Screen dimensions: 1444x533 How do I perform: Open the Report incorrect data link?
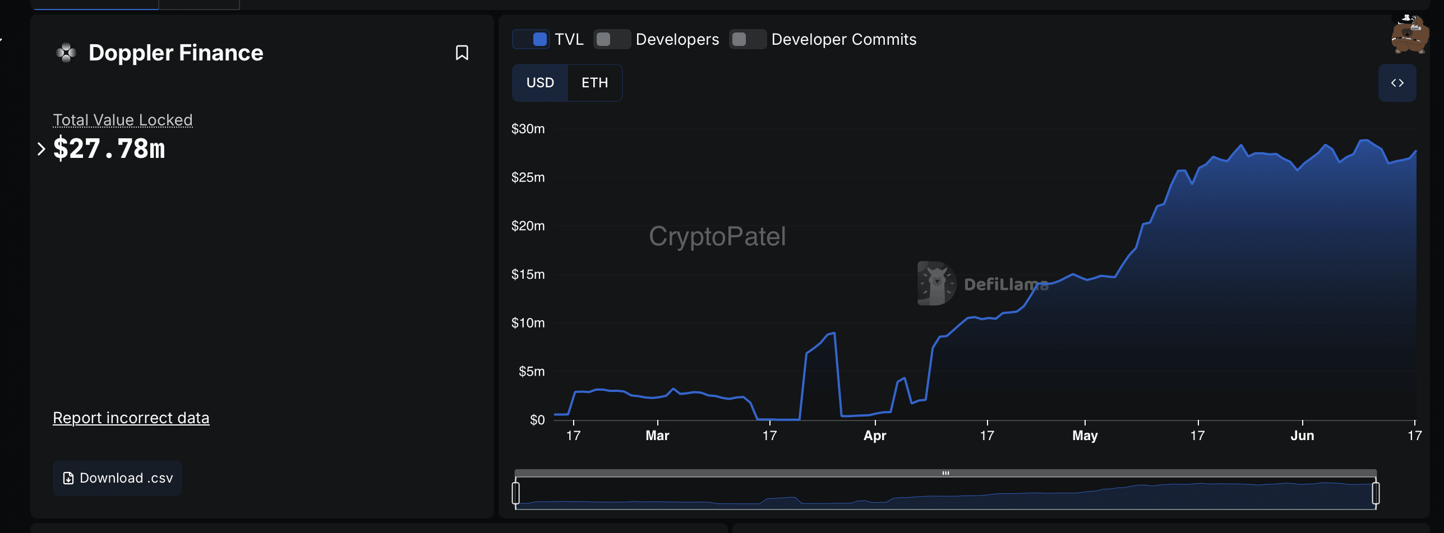point(131,418)
